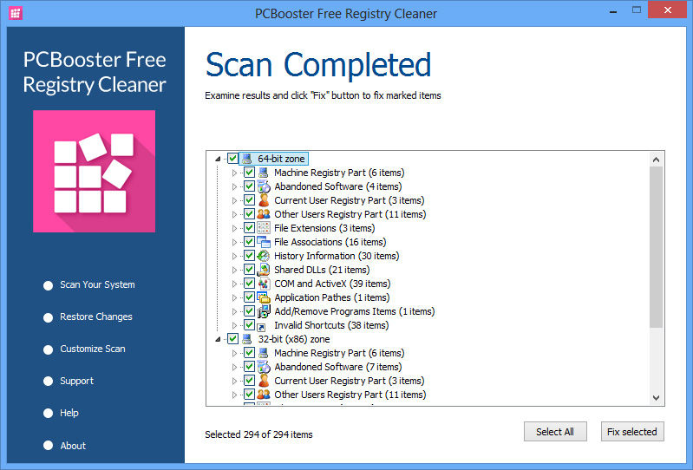
Task: Uncheck the 32-bit (x86) zone checkbox
Action: point(233,339)
